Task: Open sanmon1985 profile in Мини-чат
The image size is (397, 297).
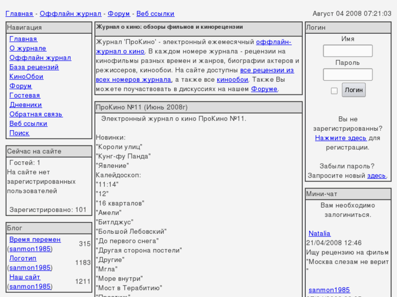Action: pos(329,290)
